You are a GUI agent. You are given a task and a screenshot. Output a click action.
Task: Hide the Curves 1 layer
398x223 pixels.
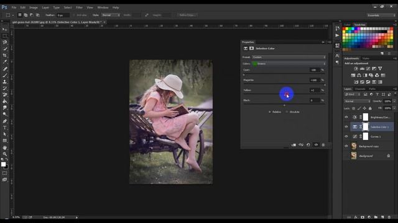point(346,136)
